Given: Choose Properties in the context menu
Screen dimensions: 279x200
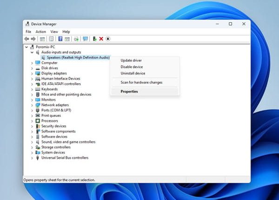Looking at the screenshot, I should [x=145, y=92].
